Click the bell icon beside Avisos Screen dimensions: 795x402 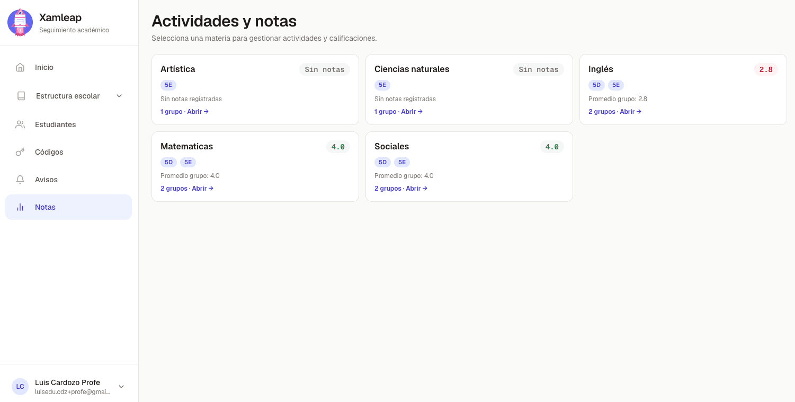coord(20,180)
